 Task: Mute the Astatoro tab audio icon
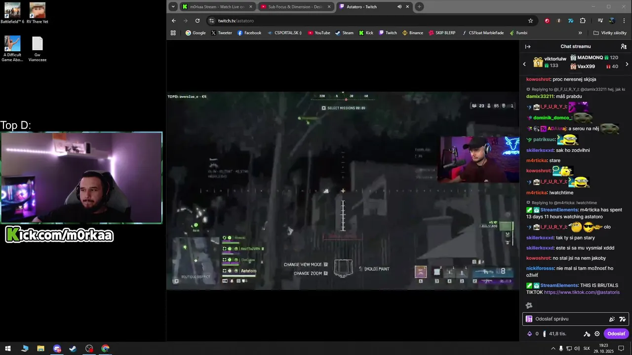pos(399,7)
